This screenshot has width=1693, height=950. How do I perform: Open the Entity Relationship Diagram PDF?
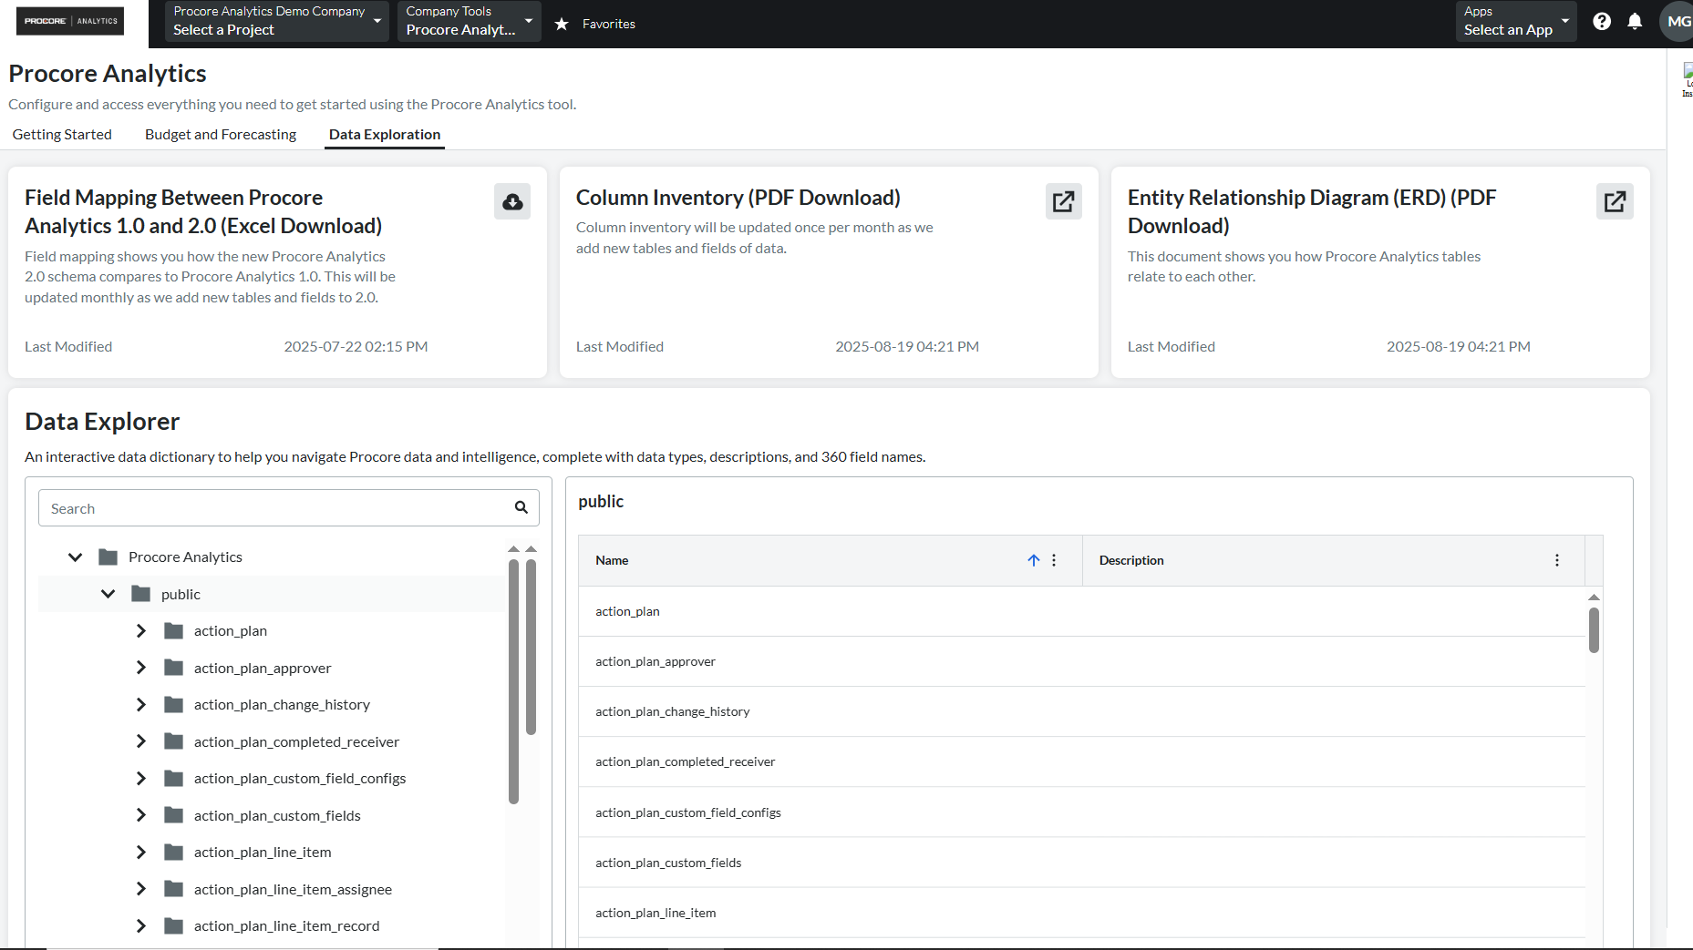[x=1614, y=201]
